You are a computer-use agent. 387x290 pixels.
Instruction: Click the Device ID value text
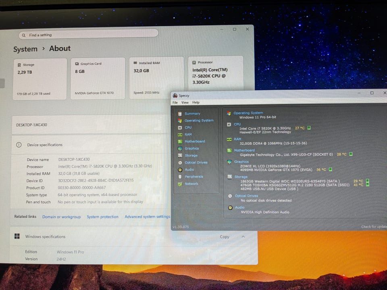coord(96,180)
